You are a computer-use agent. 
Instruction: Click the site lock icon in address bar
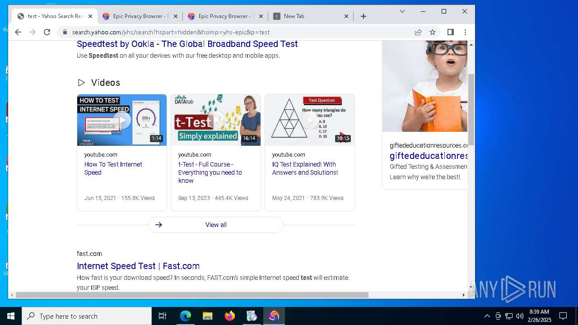pos(65,32)
